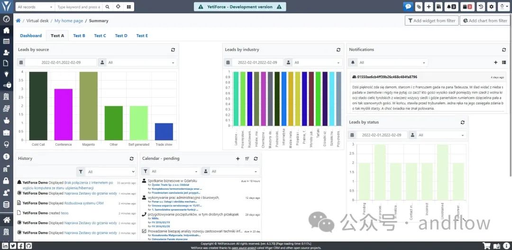Screen dimensions: 512x250
Task: Focus the keyword search input field
Action: [78, 7]
